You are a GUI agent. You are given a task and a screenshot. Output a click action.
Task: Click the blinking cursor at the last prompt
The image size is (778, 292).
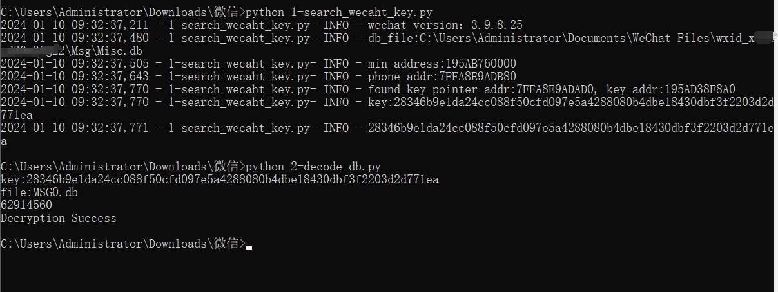(x=249, y=248)
